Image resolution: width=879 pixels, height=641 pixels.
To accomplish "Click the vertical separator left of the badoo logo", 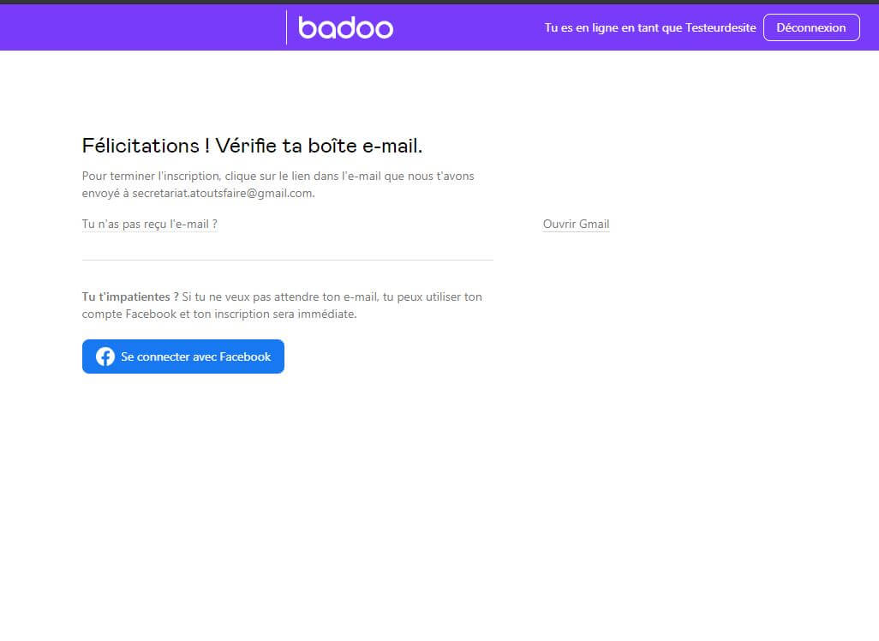I will click(286, 27).
